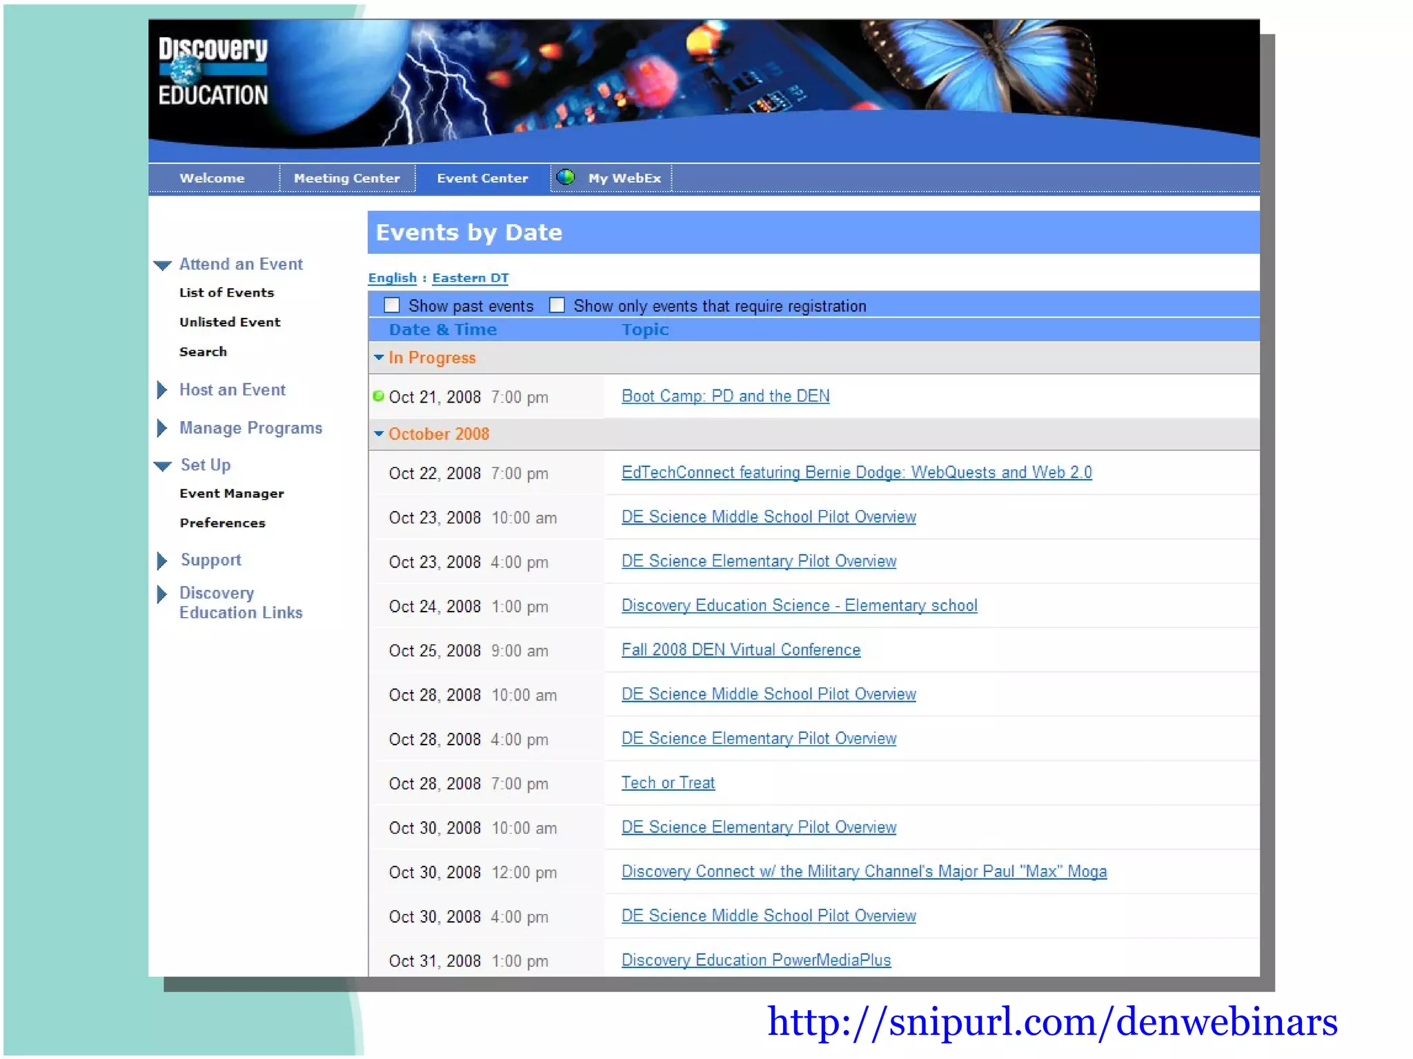1413x1059 pixels.
Task: Click the Discovery Education logo
Action: coord(213,71)
